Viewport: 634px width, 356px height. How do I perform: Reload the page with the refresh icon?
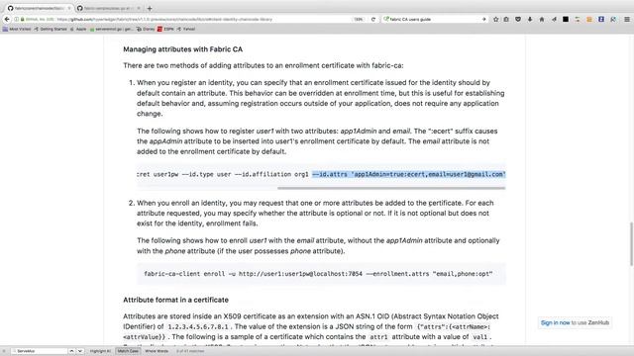(x=373, y=20)
